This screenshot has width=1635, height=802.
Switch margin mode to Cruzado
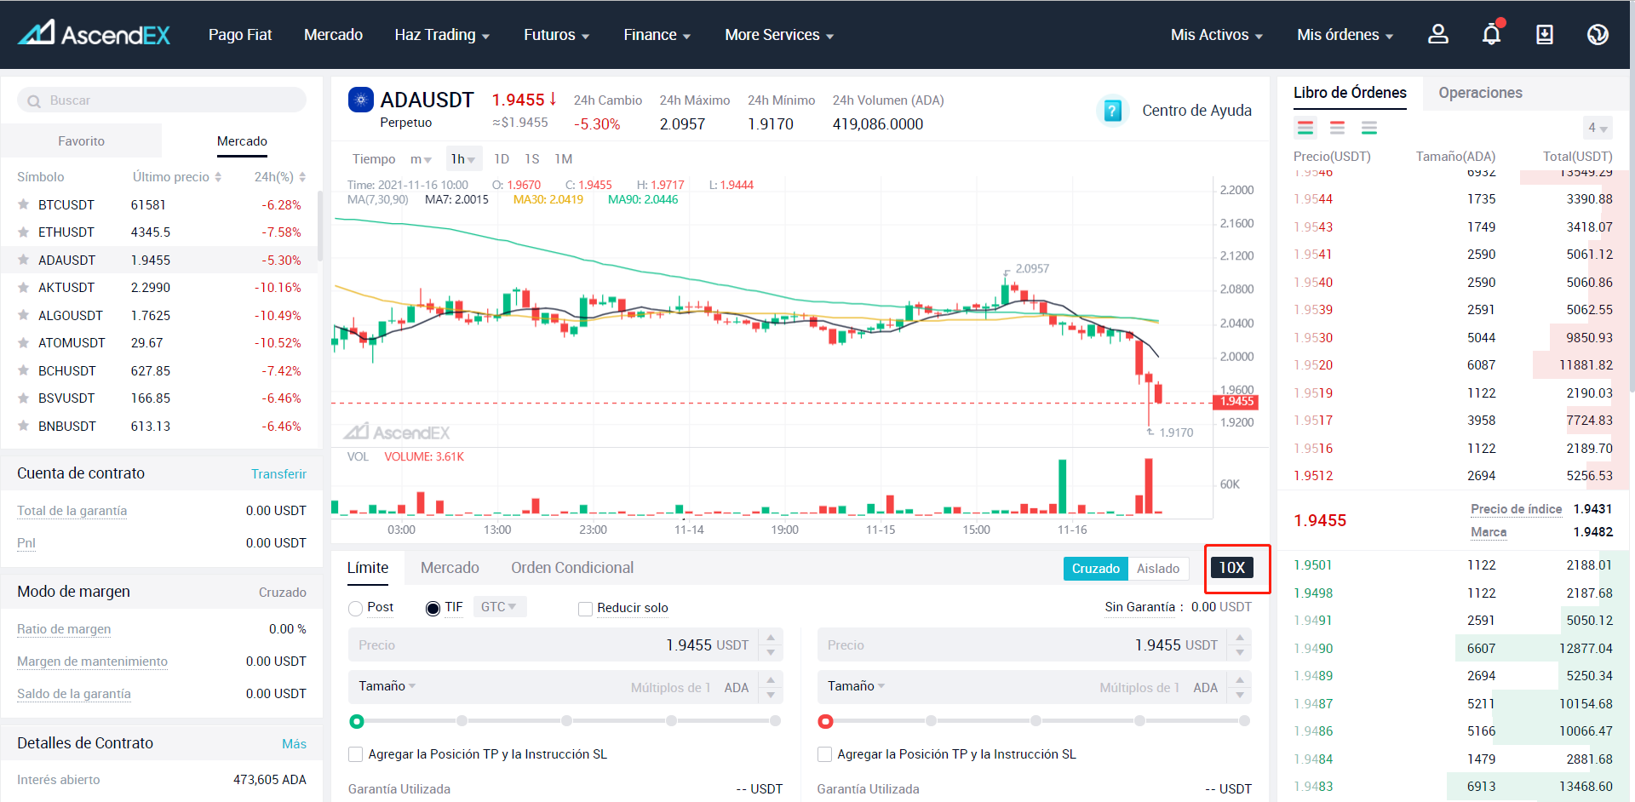1095,569
